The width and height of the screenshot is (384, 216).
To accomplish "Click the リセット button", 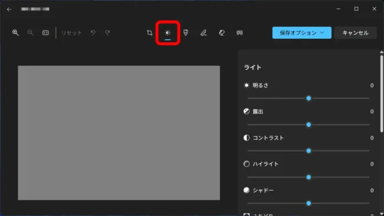I will tap(71, 33).
